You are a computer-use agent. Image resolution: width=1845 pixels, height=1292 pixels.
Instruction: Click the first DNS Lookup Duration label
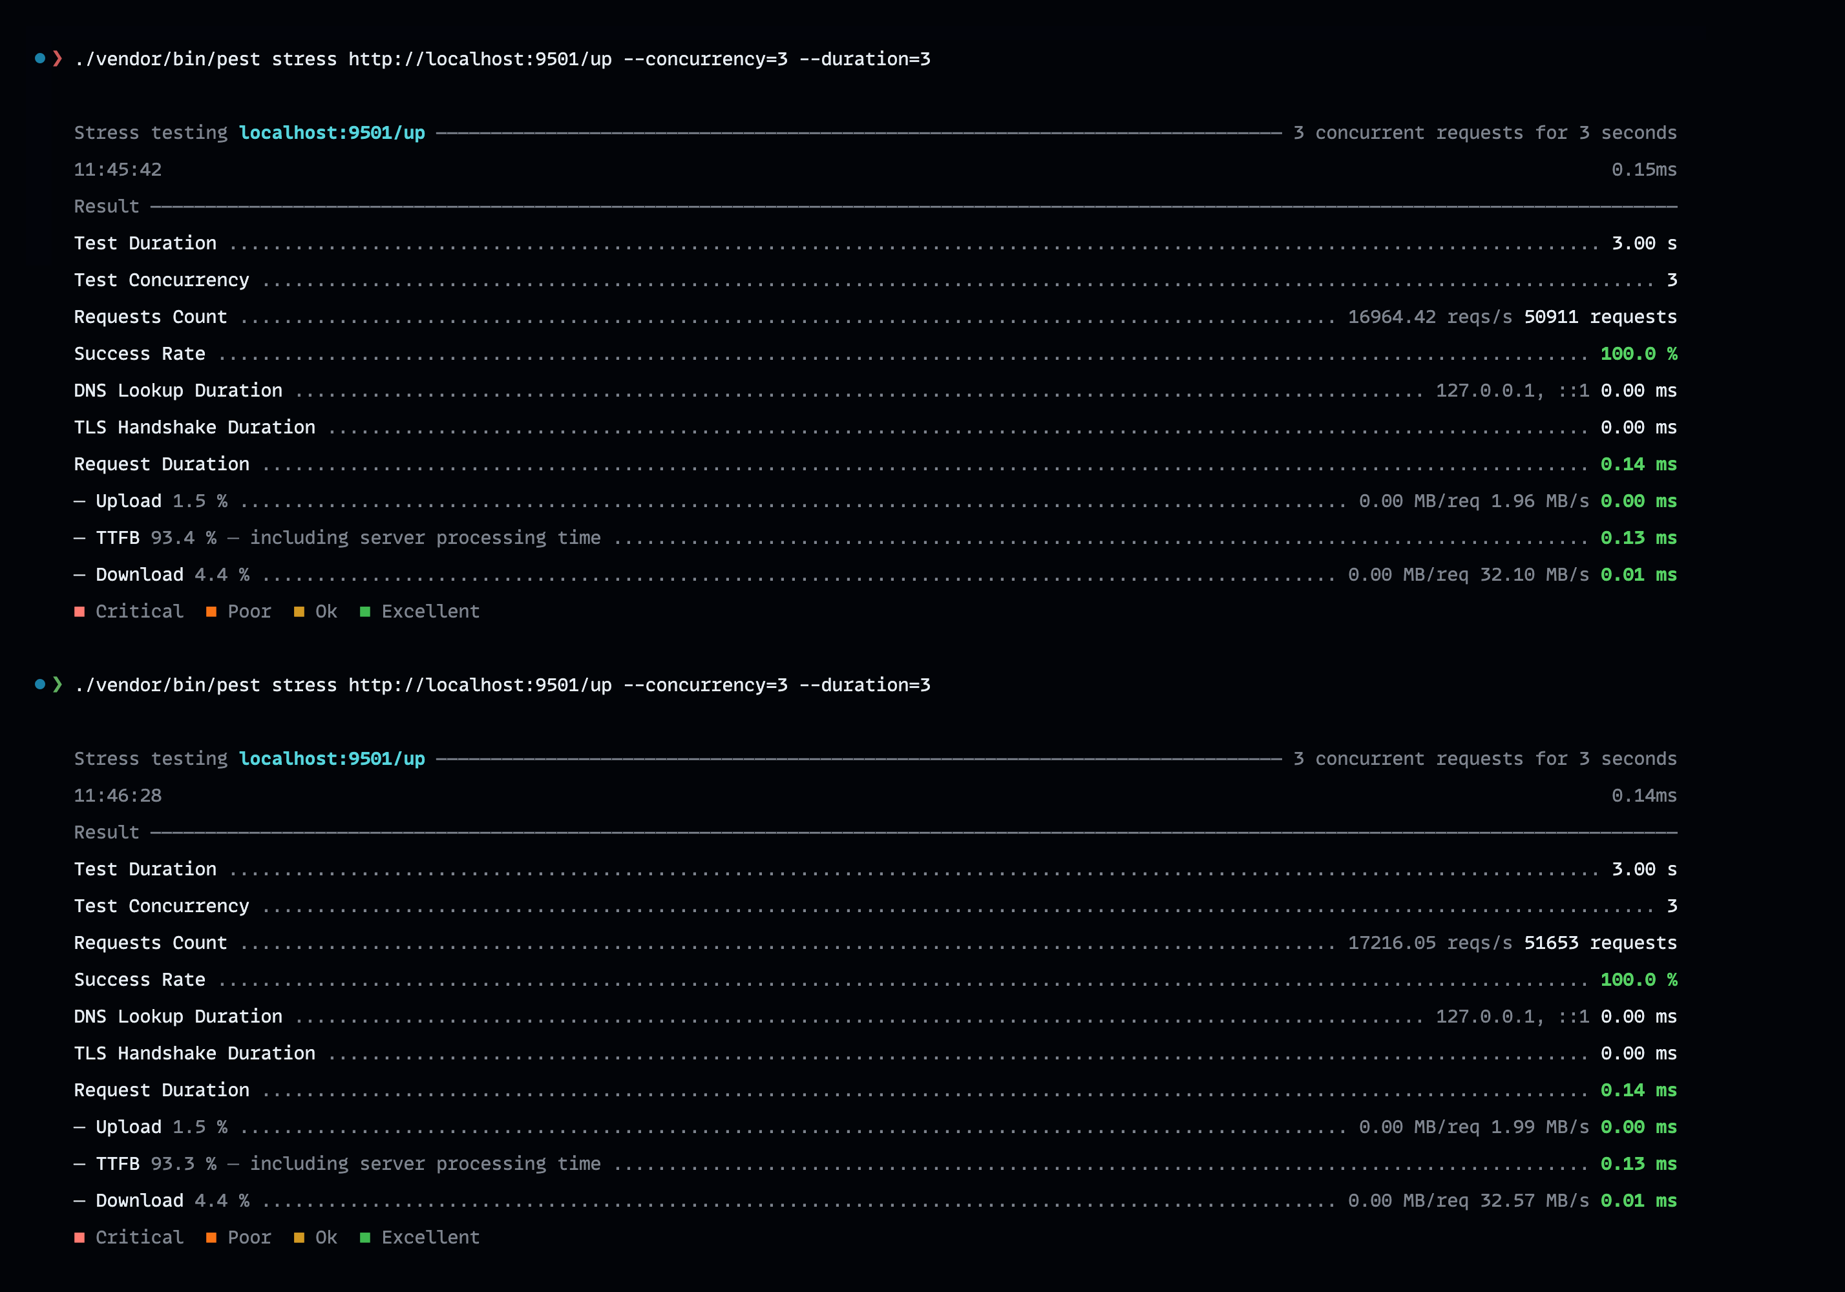178,391
